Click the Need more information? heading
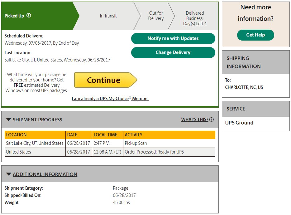 [x=255, y=13]
